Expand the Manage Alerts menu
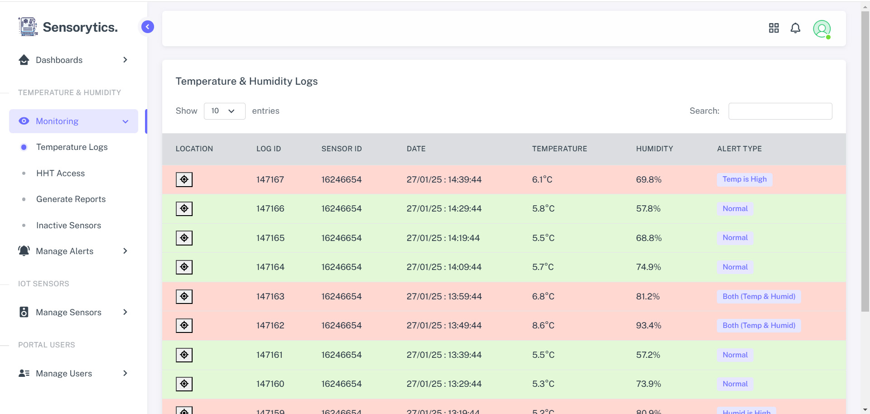Screen dimensions: 870x414 (73, 251)
